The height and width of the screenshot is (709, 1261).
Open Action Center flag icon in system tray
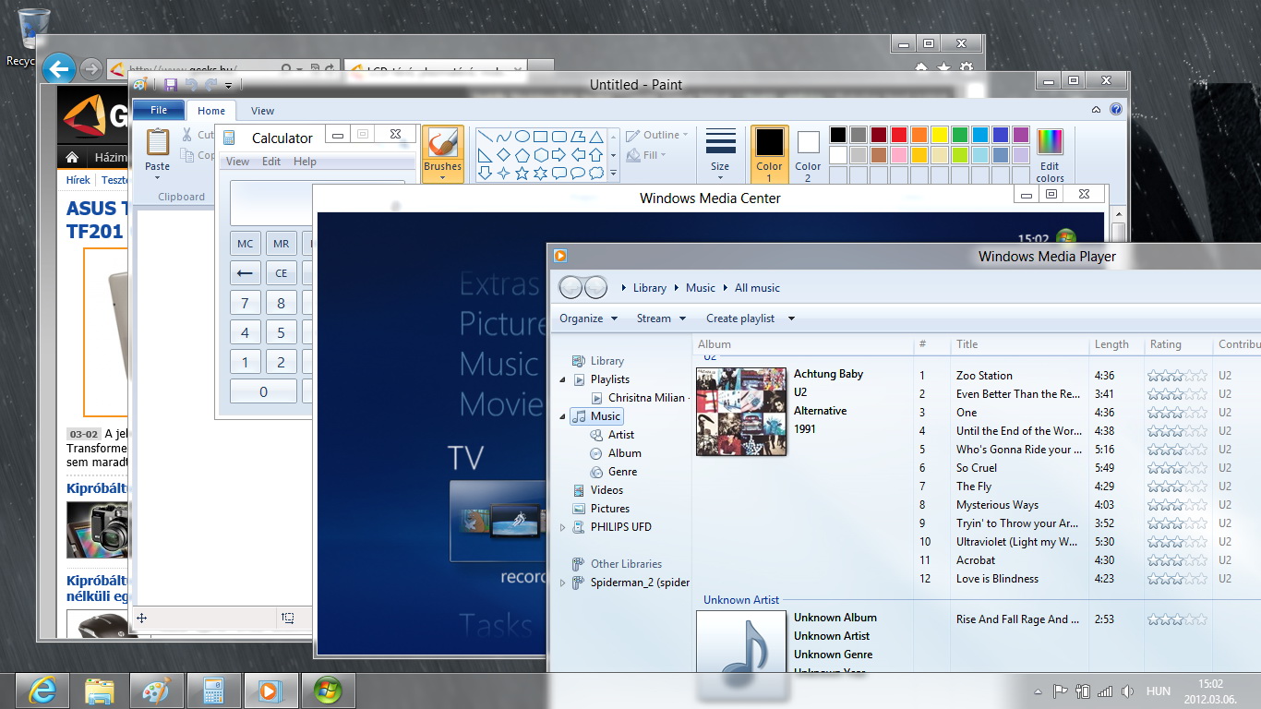(1060, 691)
